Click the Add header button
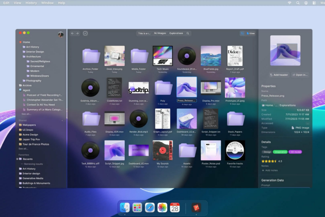325x217 pixels. (x=279, y=75)
